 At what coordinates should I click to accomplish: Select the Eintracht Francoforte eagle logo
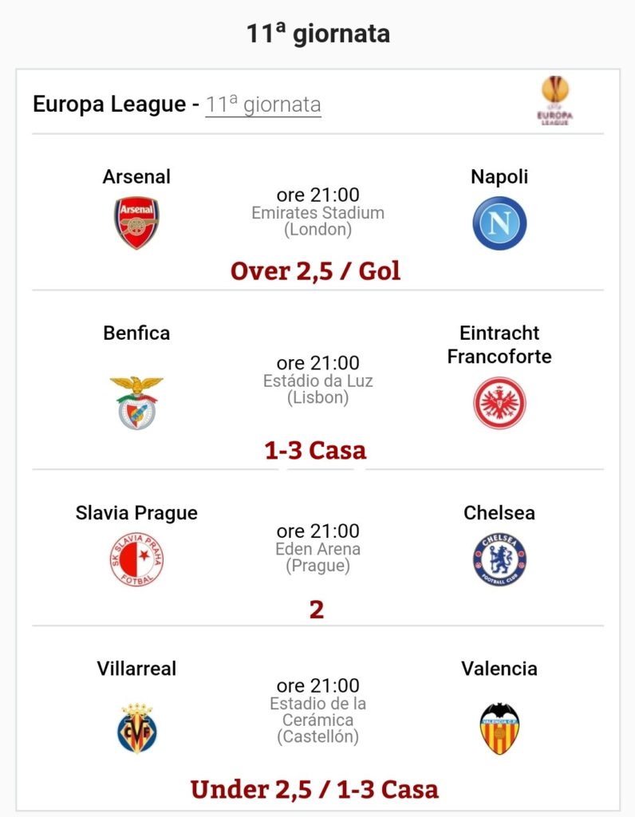[499, 403]
